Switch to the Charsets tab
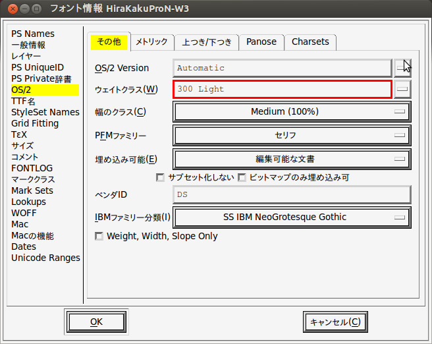 (x=310, y=42)
